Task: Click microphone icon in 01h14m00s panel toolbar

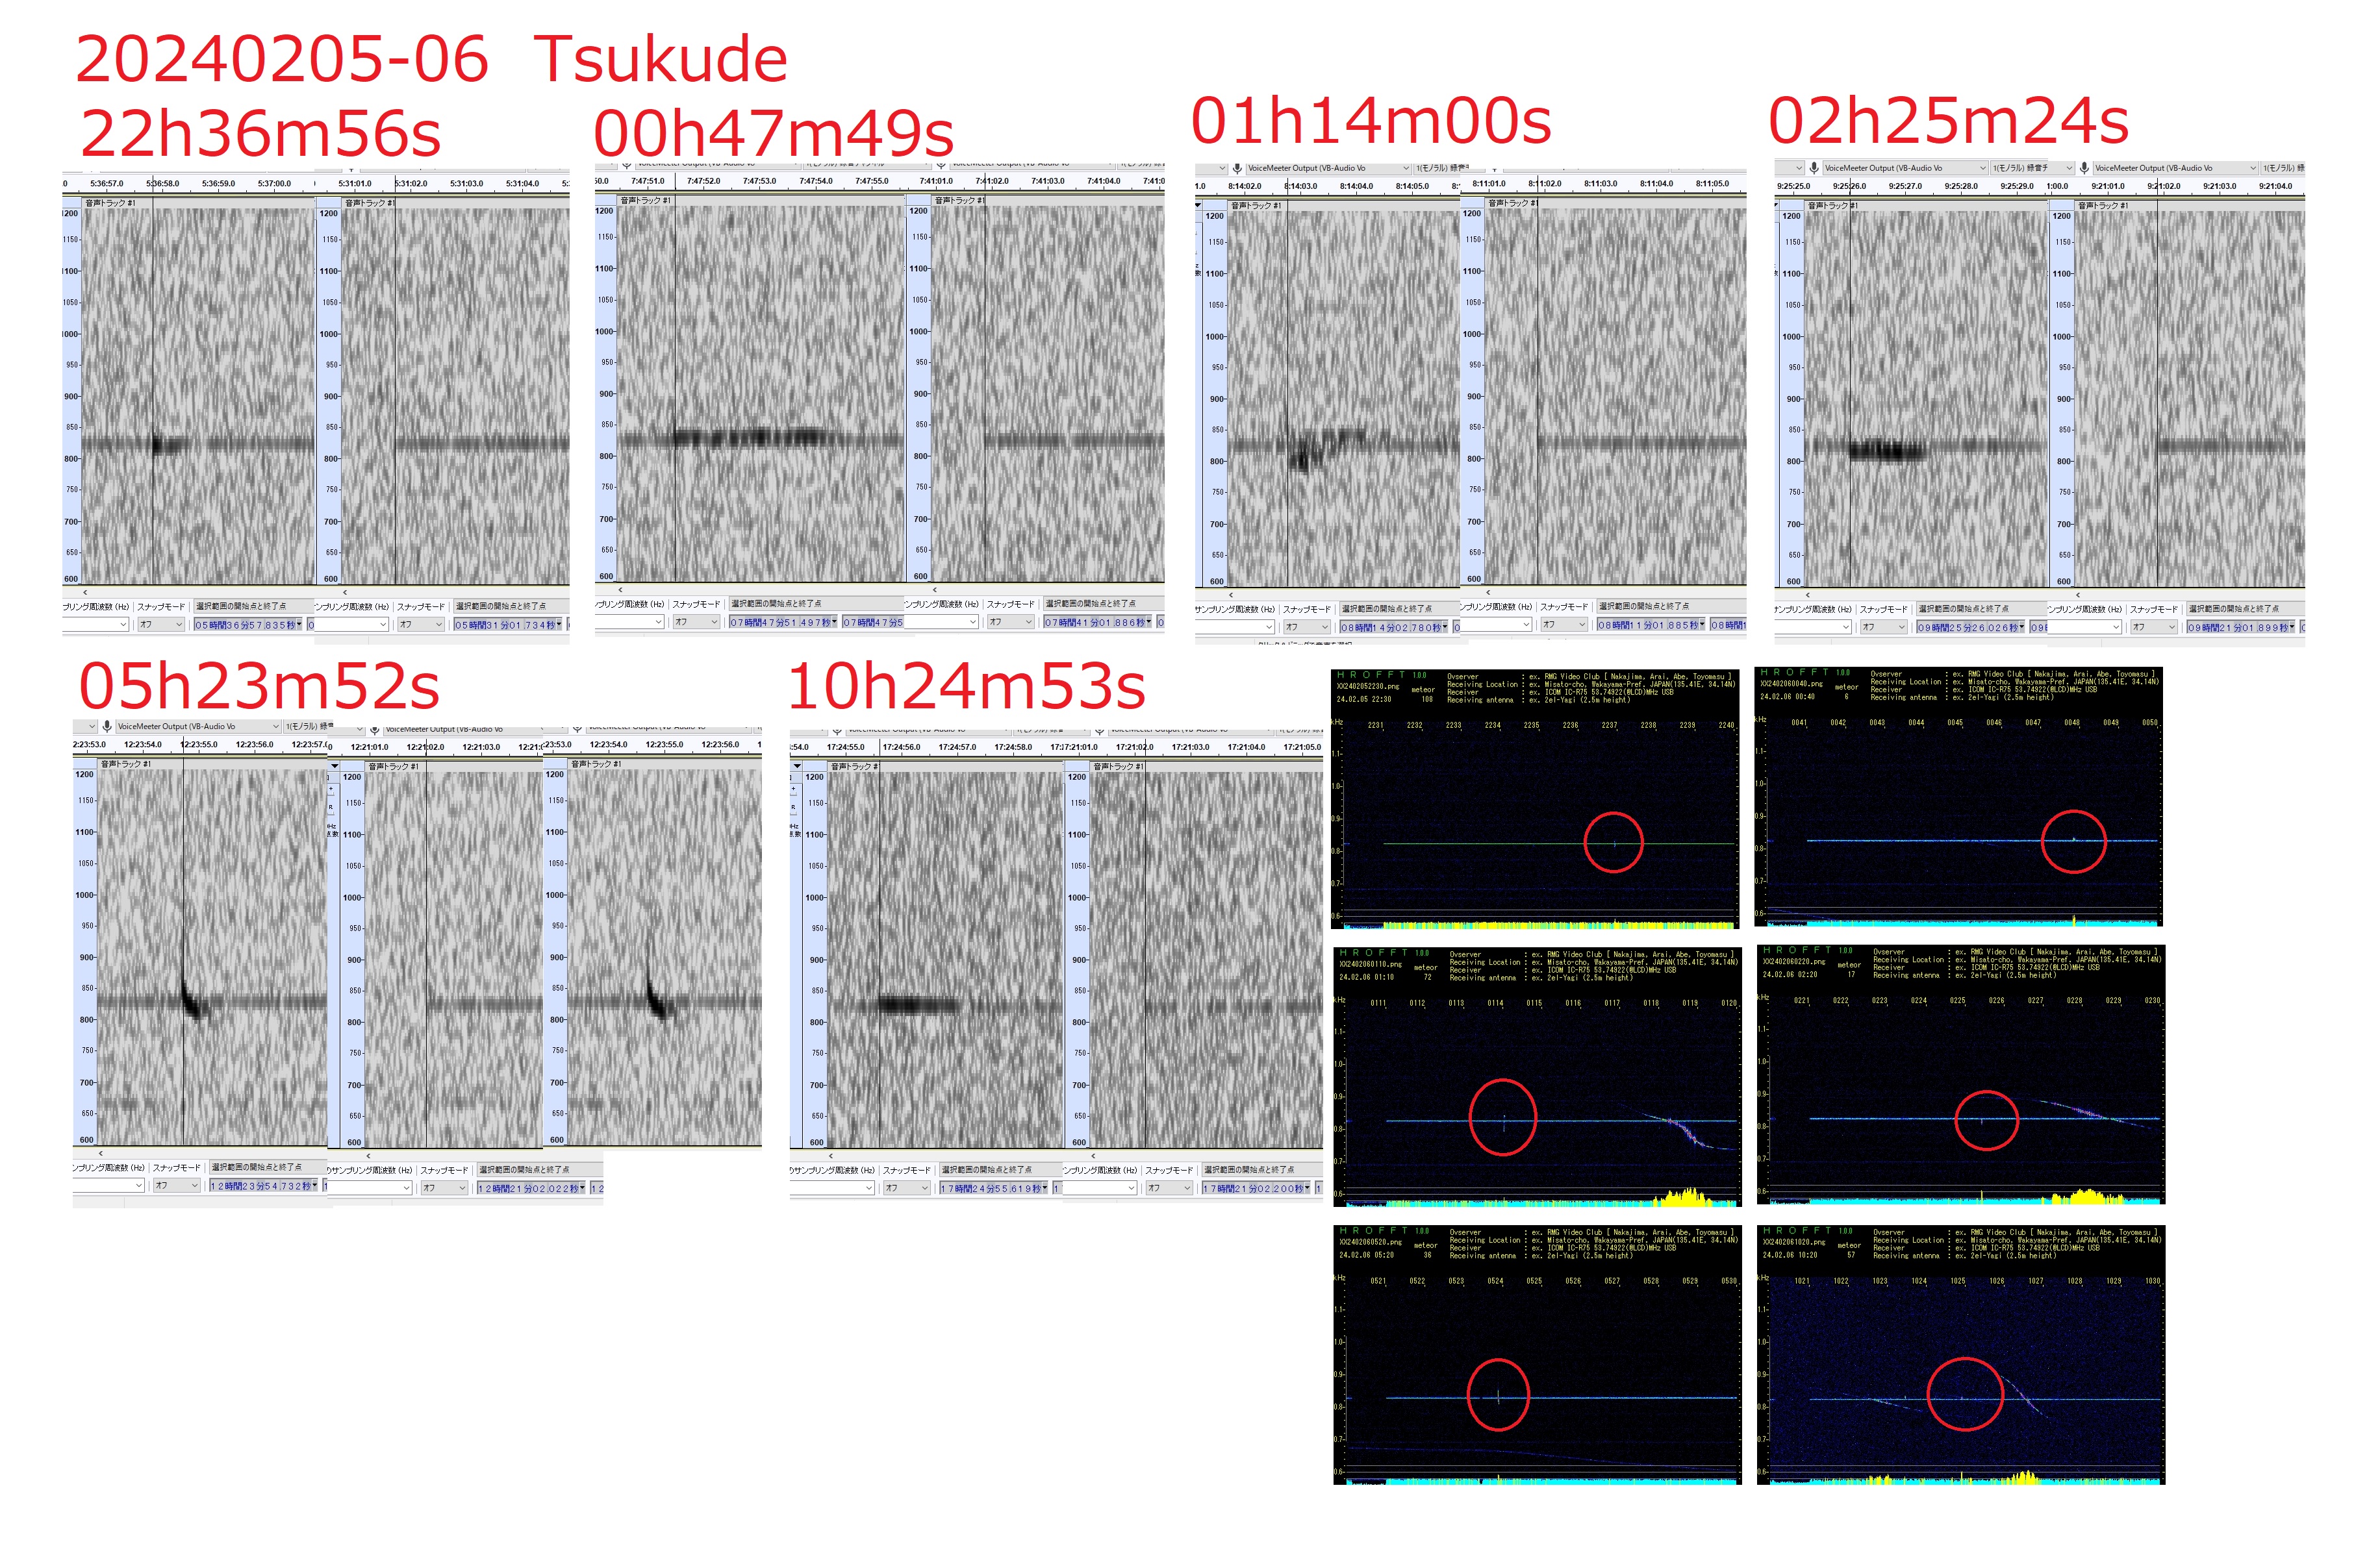Action: (x=1237, y=169)
